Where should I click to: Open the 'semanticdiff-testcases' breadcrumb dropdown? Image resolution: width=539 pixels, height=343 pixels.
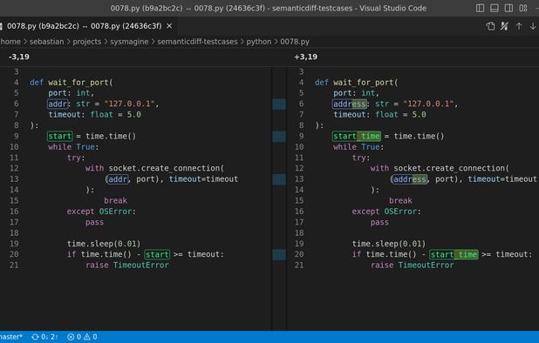click(197, 42)
